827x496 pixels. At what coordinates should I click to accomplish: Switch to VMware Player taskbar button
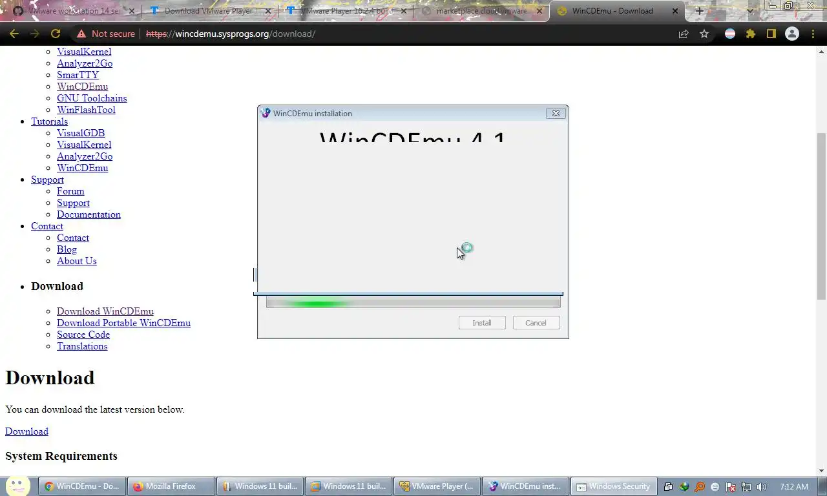coord(437,486)
